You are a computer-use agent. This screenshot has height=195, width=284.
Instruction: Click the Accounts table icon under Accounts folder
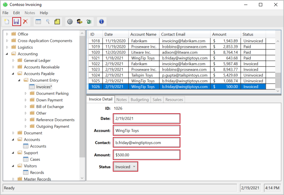[x=26, y=146]
